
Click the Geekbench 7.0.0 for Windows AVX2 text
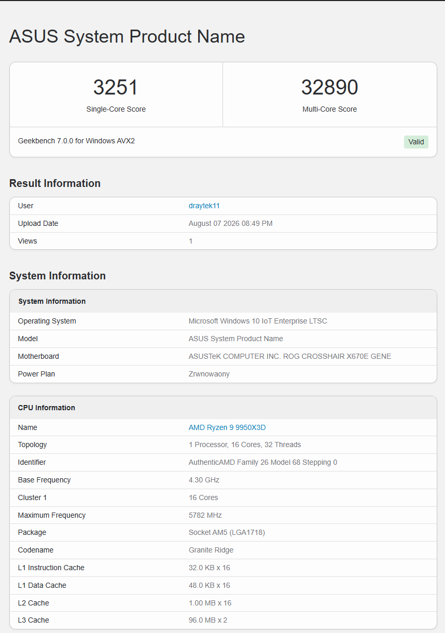pyautogui.click(x=76, y=141)
